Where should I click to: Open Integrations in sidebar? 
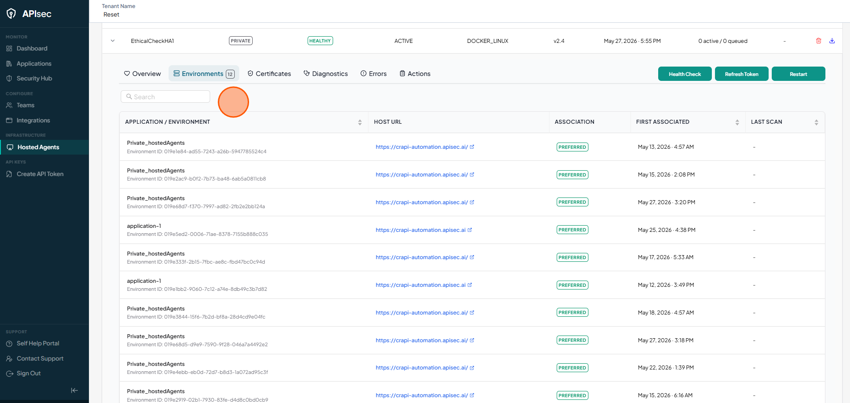(x=33, y=120)
